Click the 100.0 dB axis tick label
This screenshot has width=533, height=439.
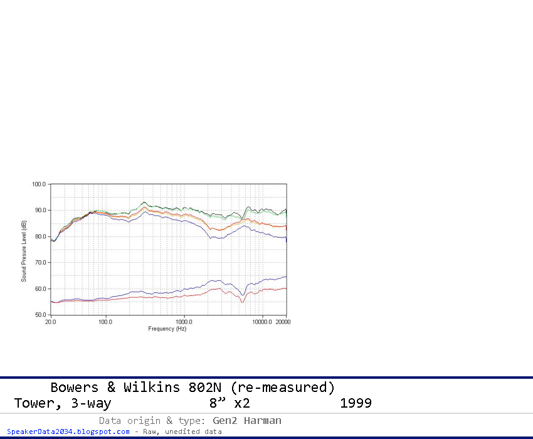[x=40, y=184]
